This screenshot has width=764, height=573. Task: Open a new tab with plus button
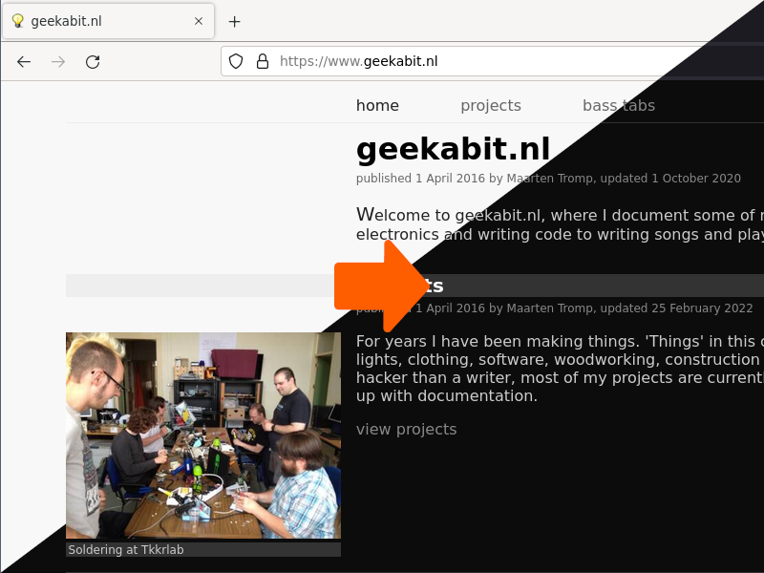pos(234,21)
